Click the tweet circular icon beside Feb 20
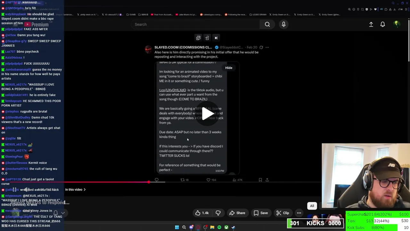Screen dimensions: 410x231 [261, 47]
